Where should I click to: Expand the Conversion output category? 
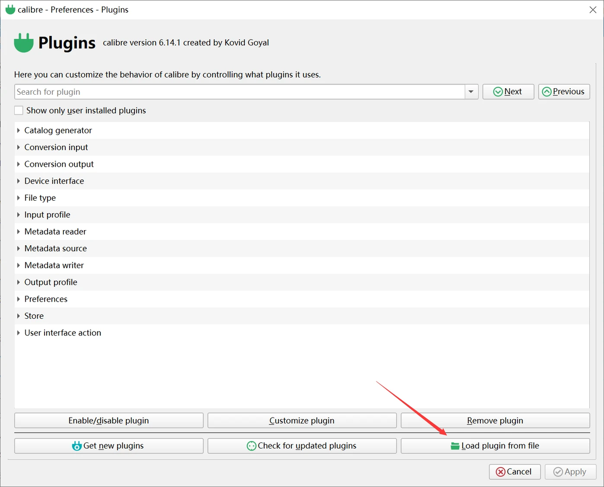[x=18, y=164]
